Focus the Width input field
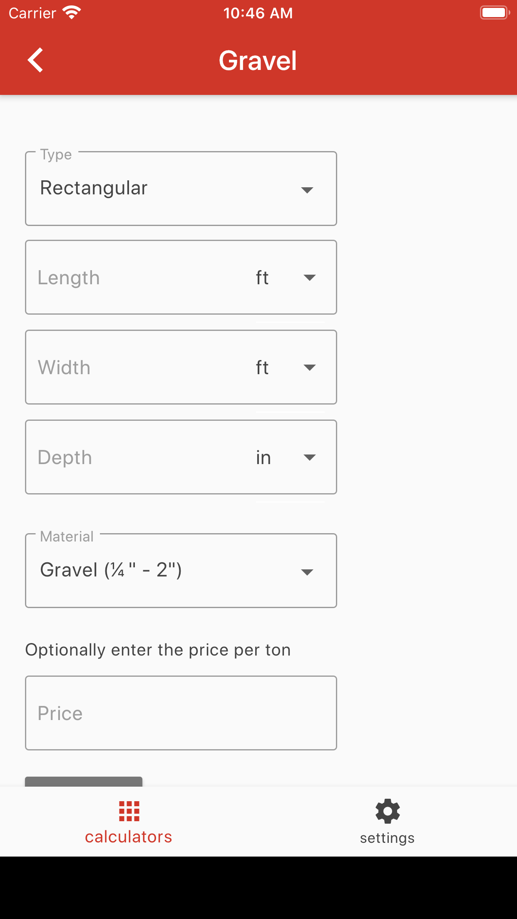Screen dimensions: 517x919 (137, 368)
